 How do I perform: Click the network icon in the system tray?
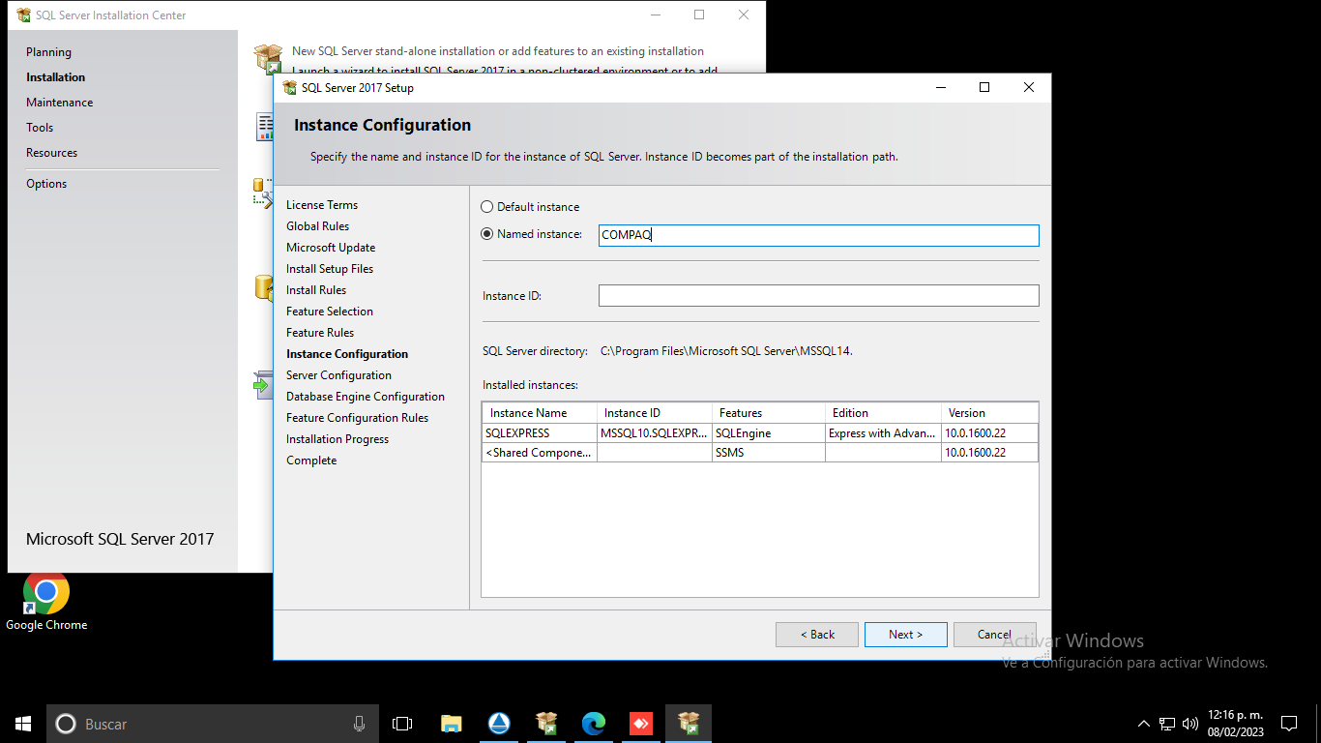1167,724
